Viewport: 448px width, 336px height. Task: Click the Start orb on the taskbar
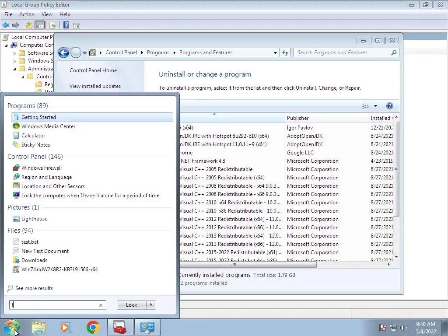pos(11,327)
